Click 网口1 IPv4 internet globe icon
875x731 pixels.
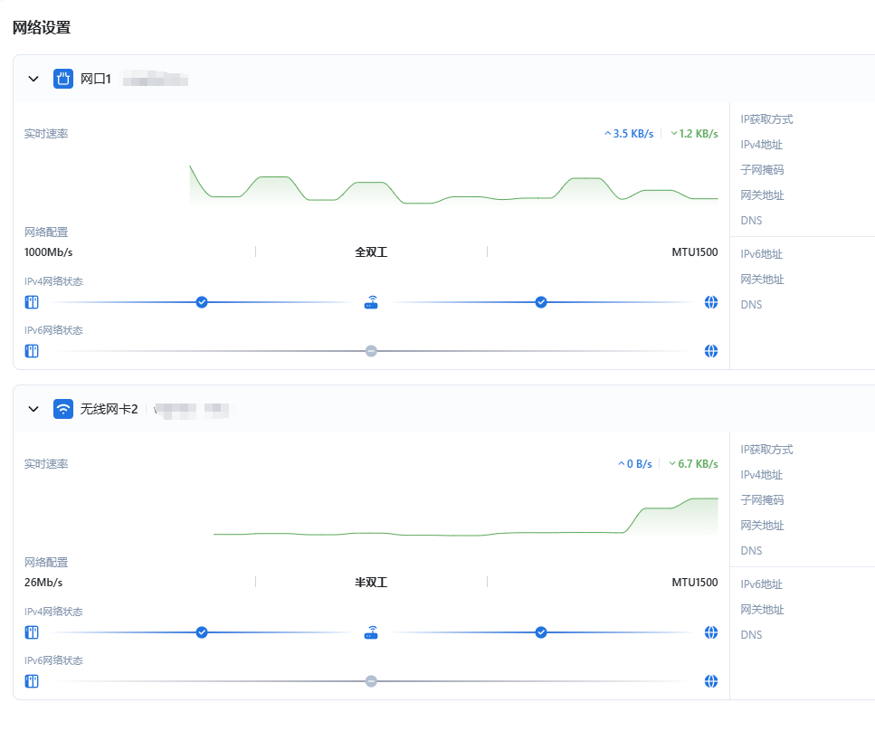click(711, 302)
